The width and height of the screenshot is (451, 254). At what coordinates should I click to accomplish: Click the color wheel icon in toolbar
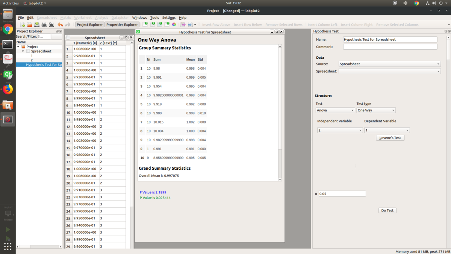click(174, 25)
